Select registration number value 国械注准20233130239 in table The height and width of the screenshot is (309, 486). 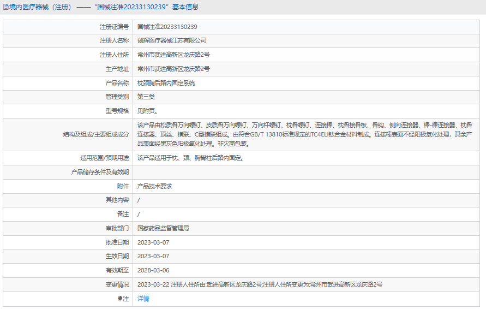click(x=167, y=26)
